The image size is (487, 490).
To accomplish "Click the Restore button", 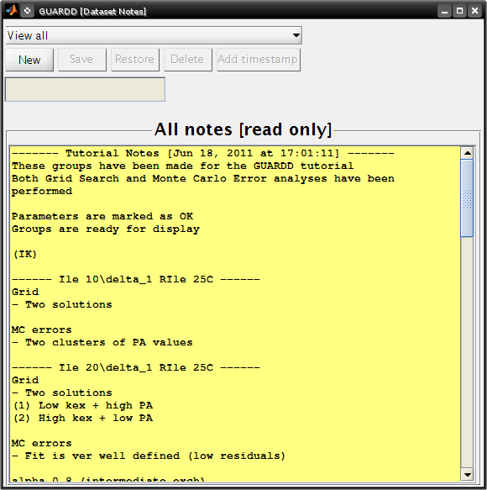I will pyautogui.click(x=135, y=60).
